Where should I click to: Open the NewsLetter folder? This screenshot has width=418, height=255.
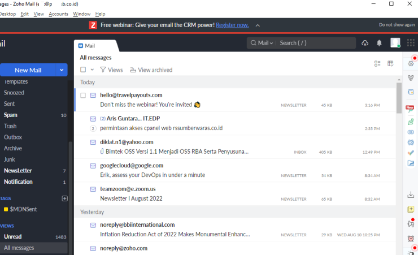pos(18,170)
